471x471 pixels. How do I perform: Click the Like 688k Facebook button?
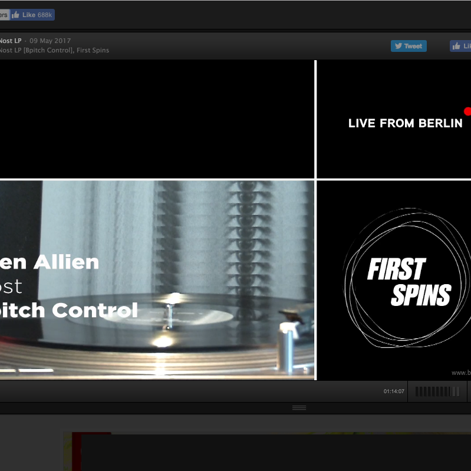point(32,15)
